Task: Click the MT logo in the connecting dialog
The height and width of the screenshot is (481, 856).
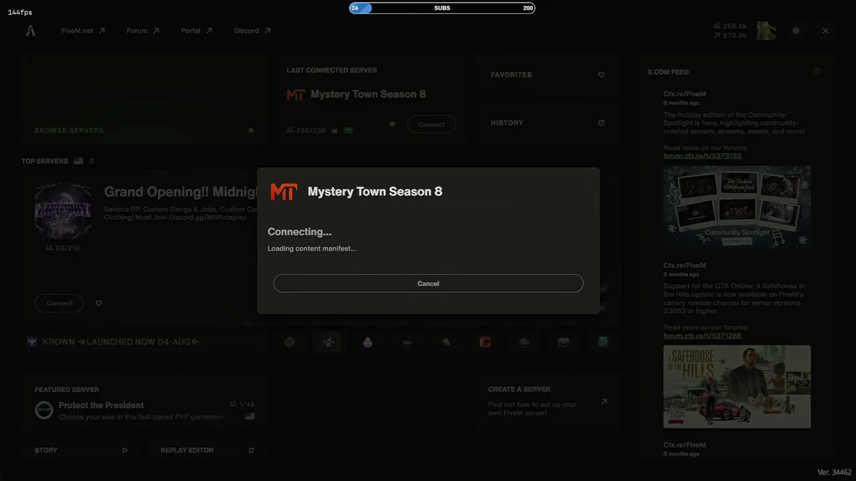Action: point(284,192)
